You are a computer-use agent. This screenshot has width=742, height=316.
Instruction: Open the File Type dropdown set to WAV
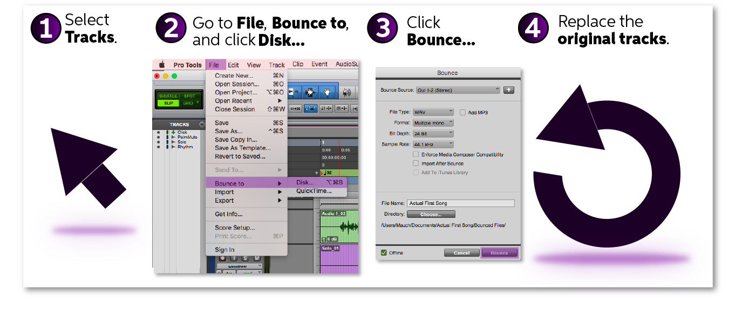[433, 113]
